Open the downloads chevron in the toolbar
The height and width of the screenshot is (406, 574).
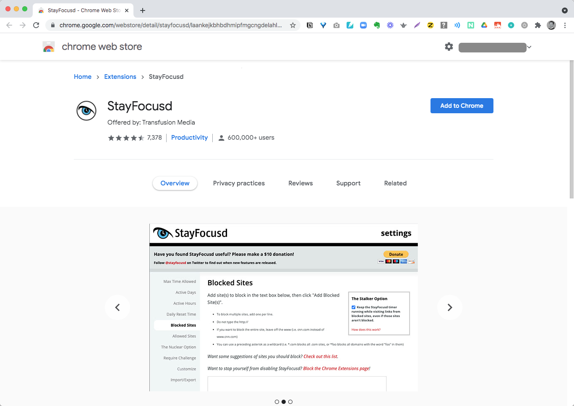click(x=564, y=10)
